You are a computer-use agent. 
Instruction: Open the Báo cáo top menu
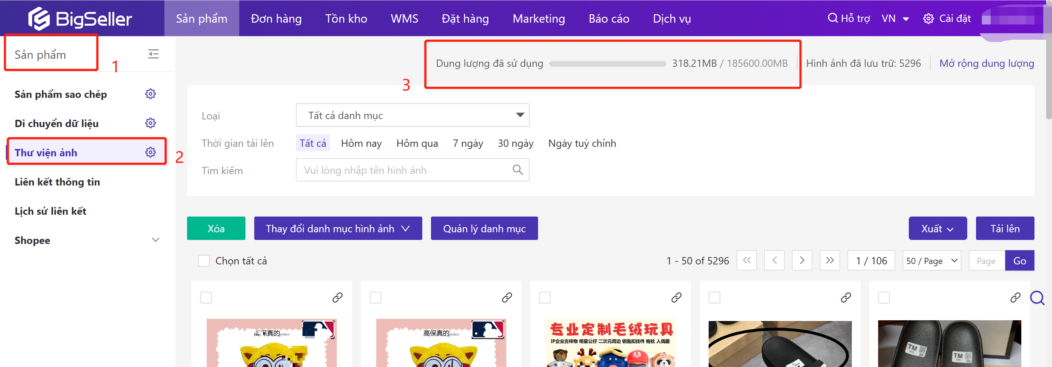click(x=609, y=18)
